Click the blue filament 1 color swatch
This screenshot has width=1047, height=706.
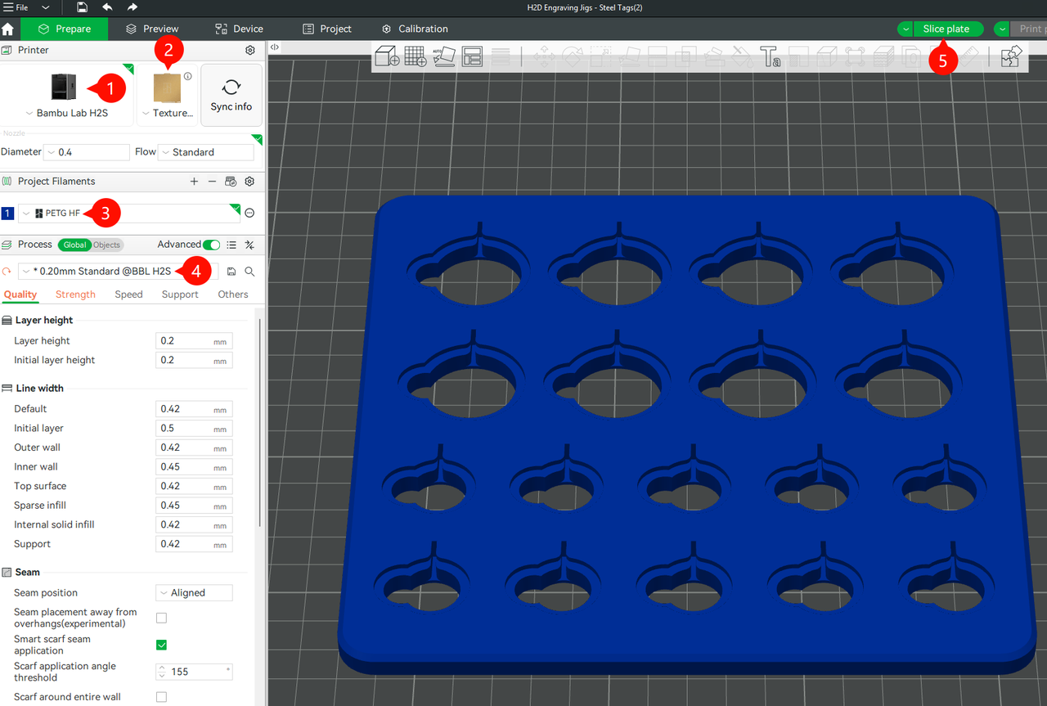(x=7, y=214)
